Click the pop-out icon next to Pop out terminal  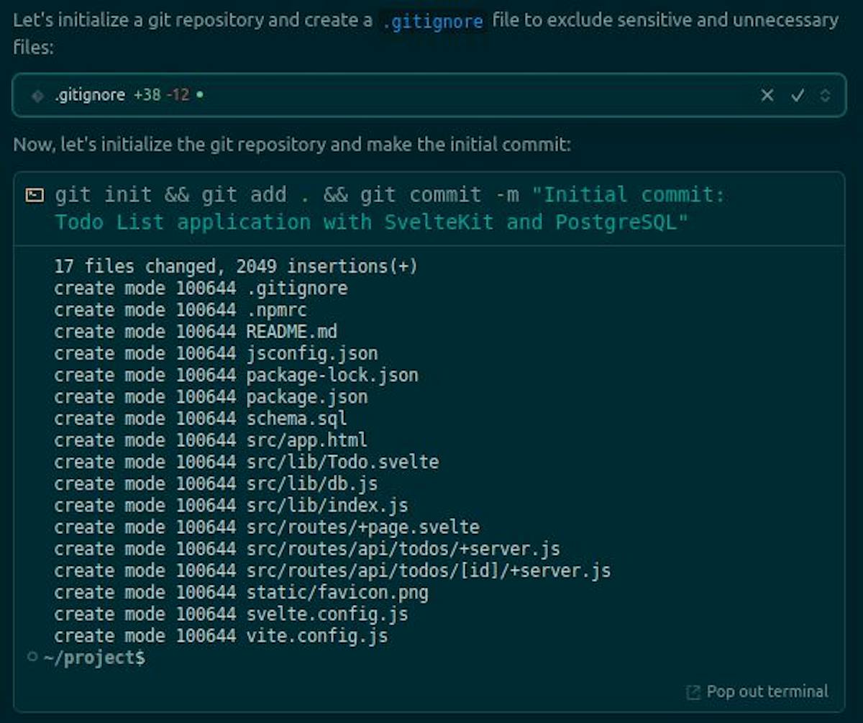tap(693, 692)
